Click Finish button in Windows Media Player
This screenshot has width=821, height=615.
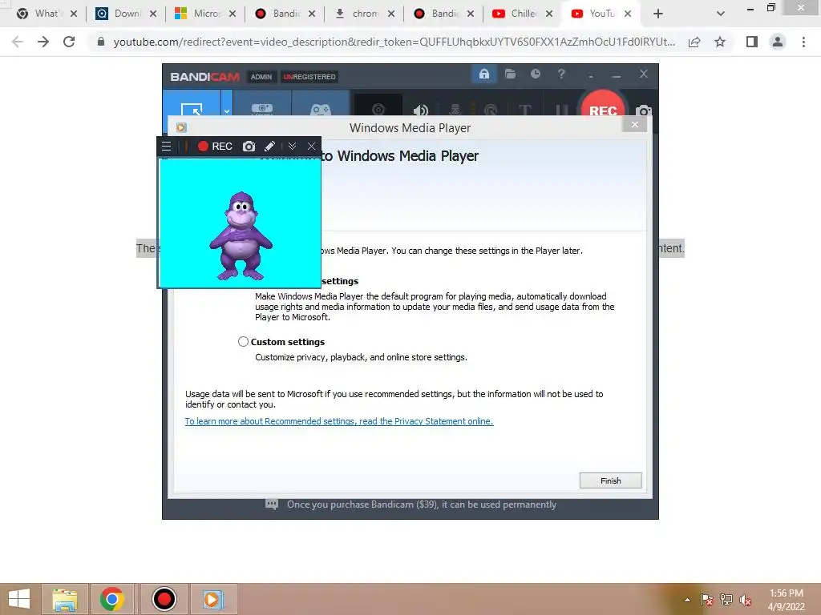pyautogui.click(x=610, y=480)
